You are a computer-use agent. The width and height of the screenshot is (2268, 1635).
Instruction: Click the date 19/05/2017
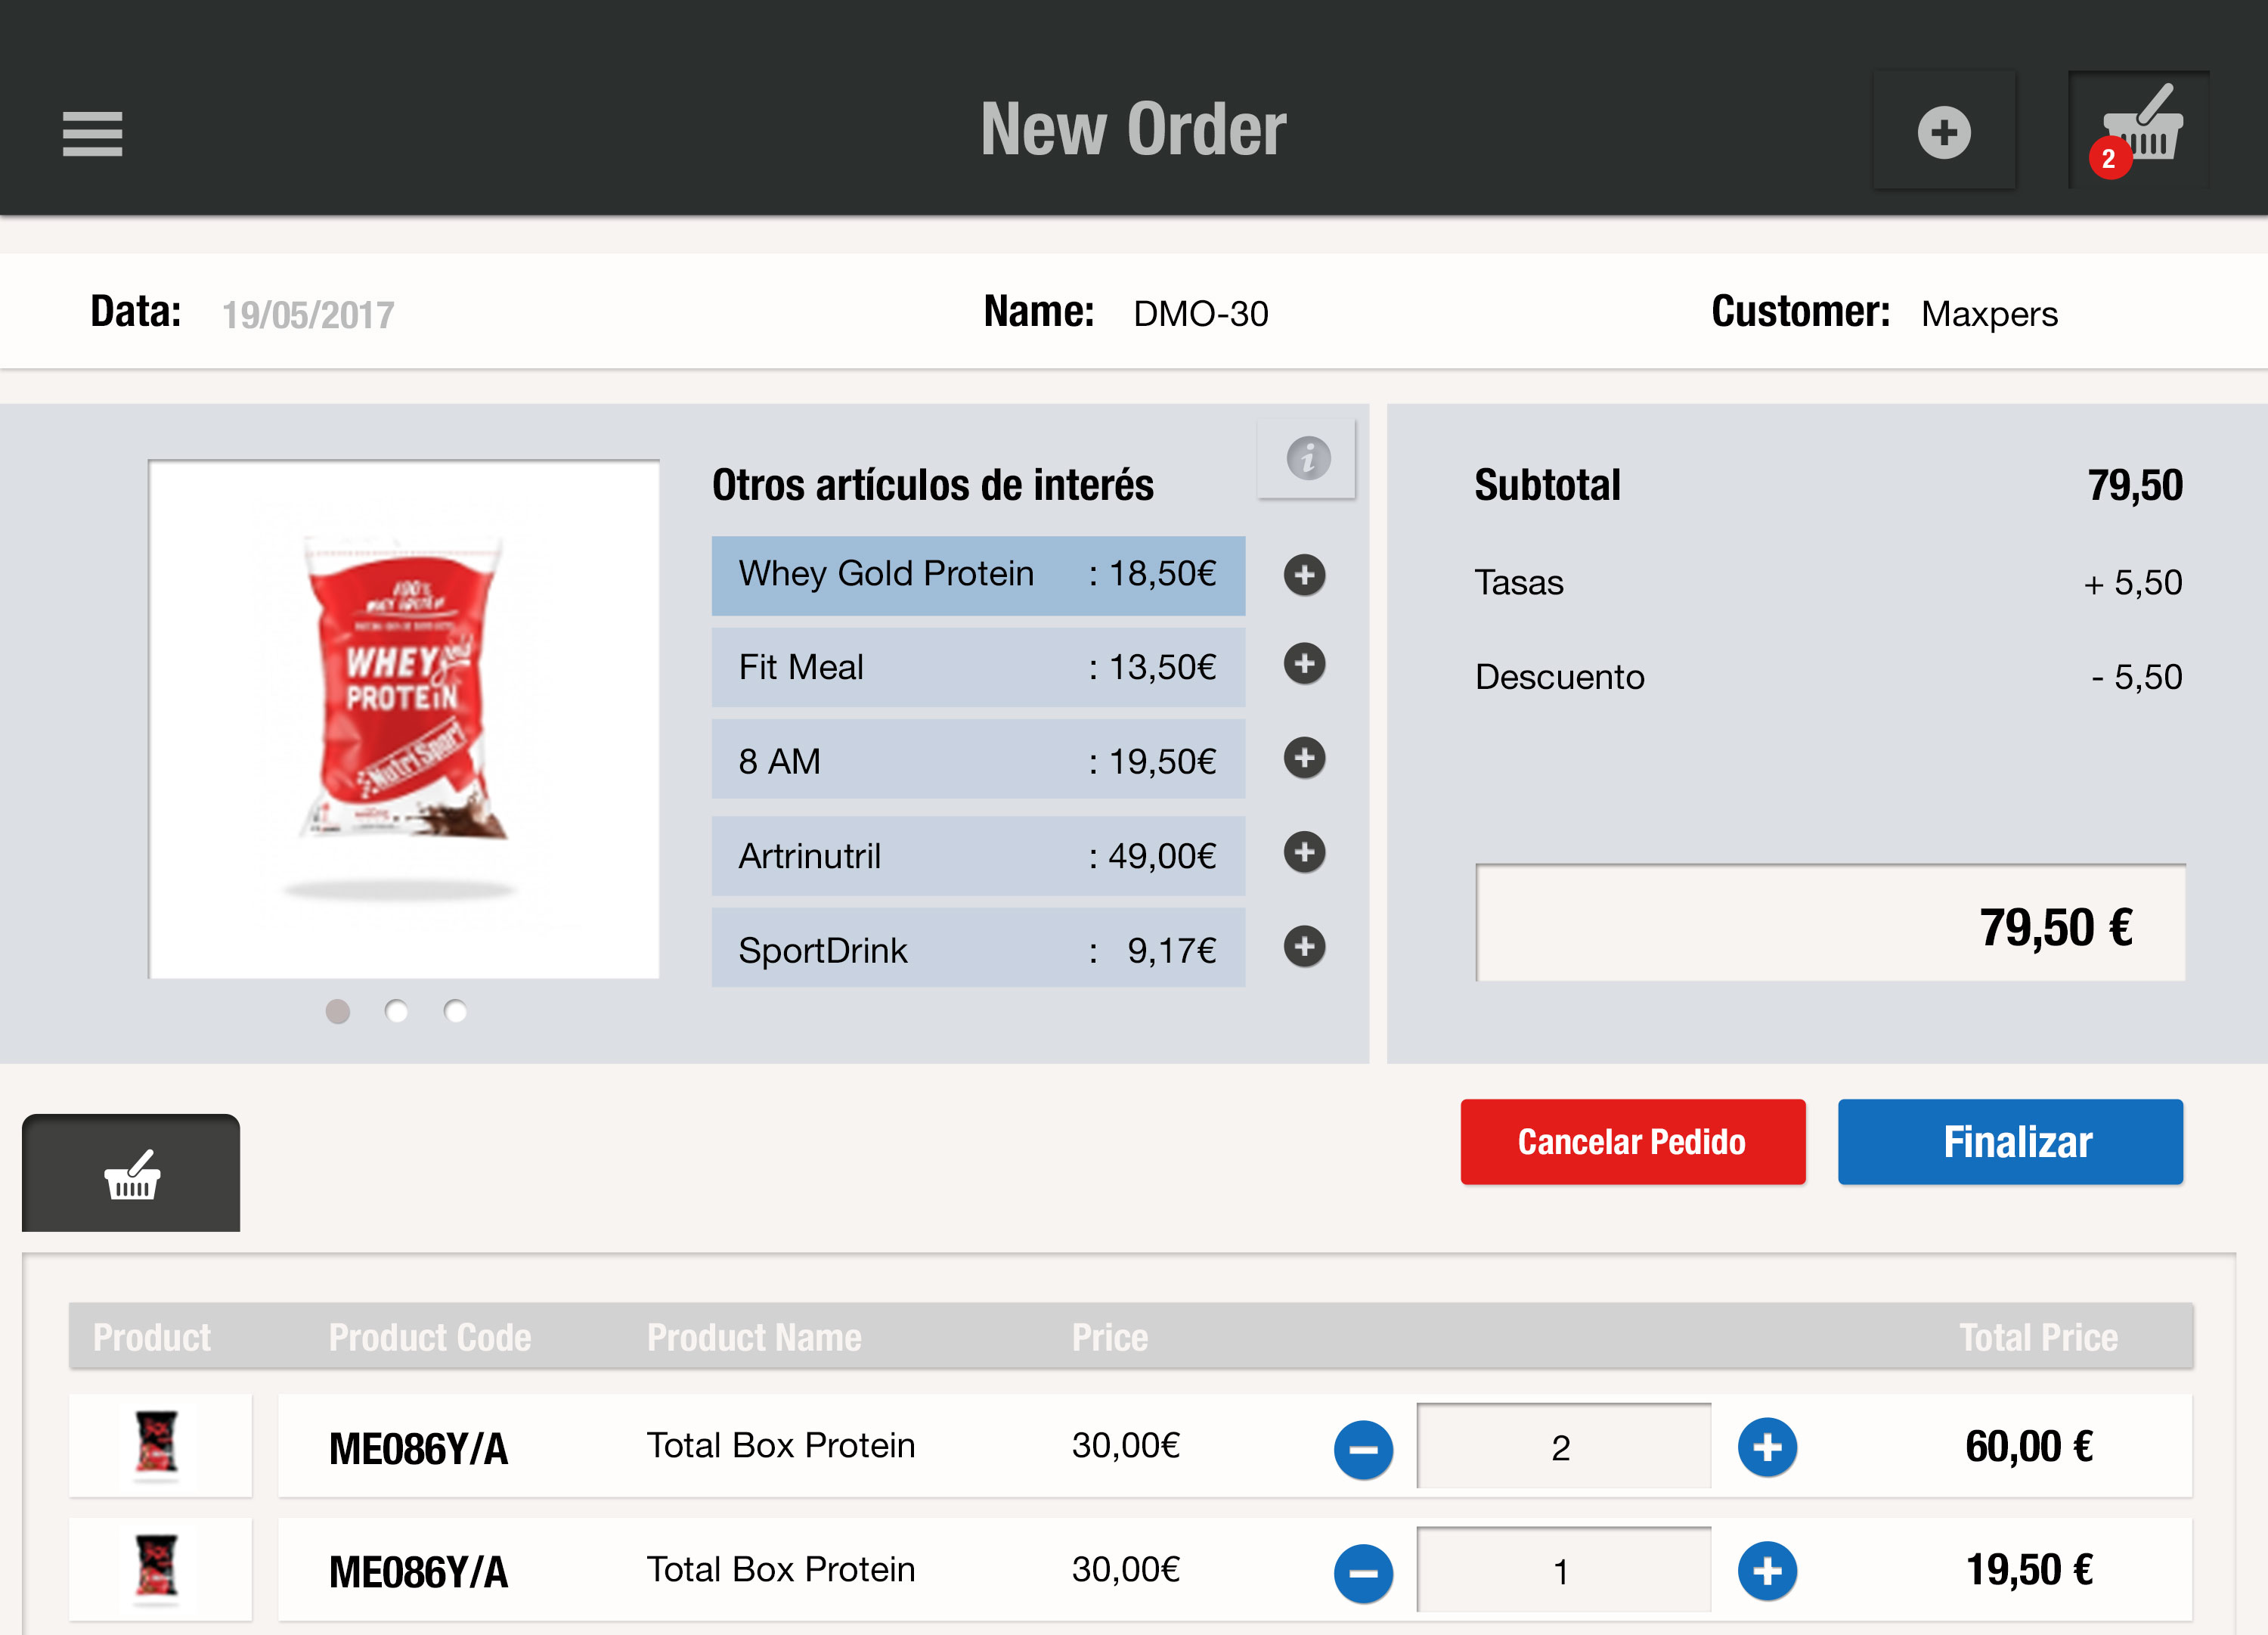(308, 315)
